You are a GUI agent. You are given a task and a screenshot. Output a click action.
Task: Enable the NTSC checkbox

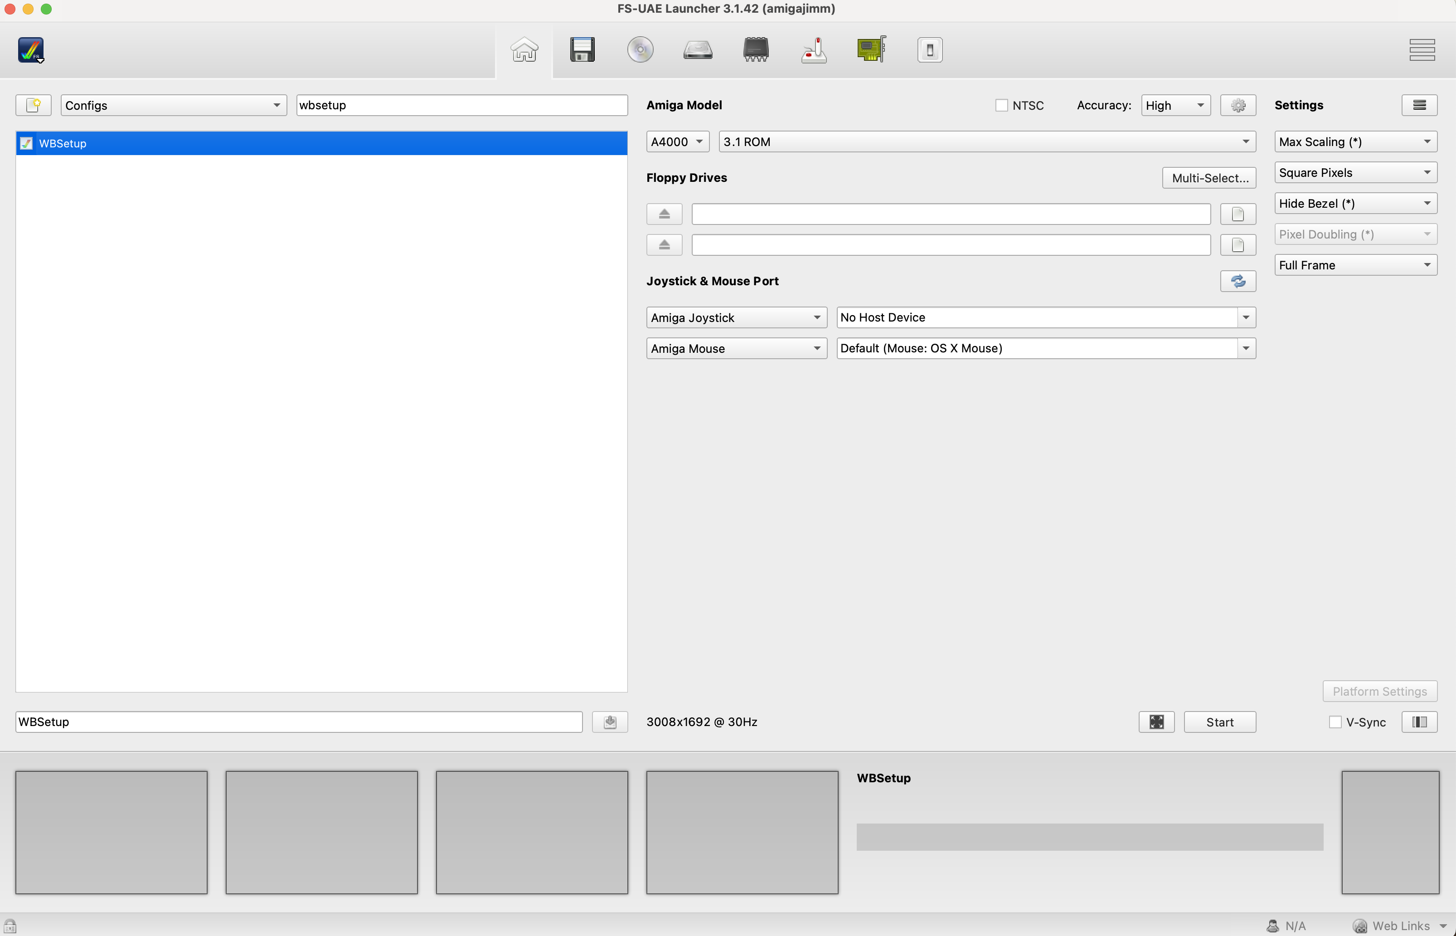tap(1001, 106)
